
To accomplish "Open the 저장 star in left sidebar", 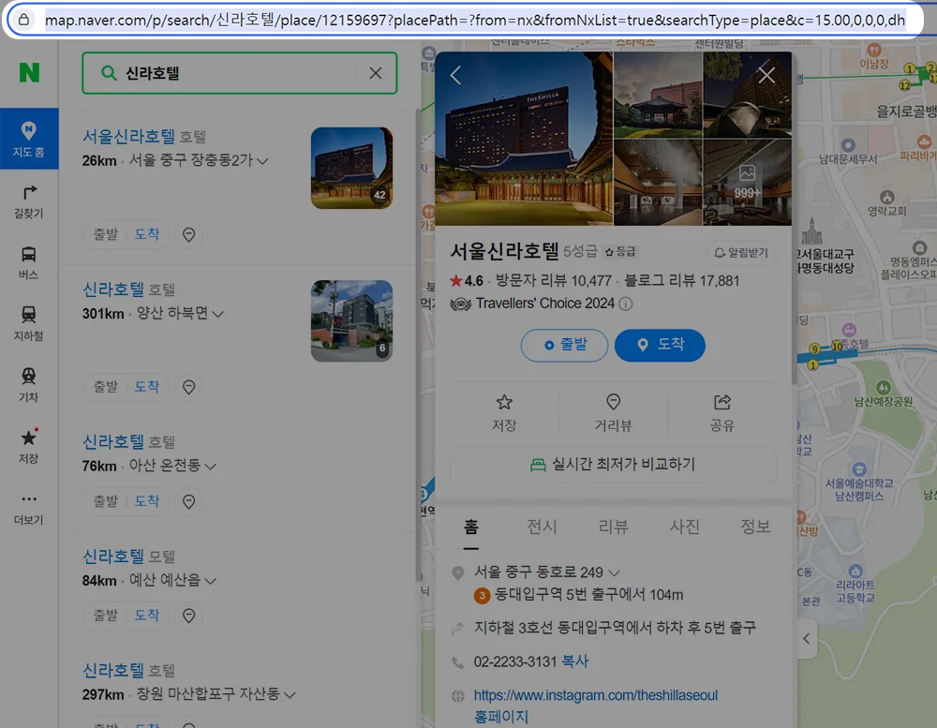I will [x=29, y=447].
